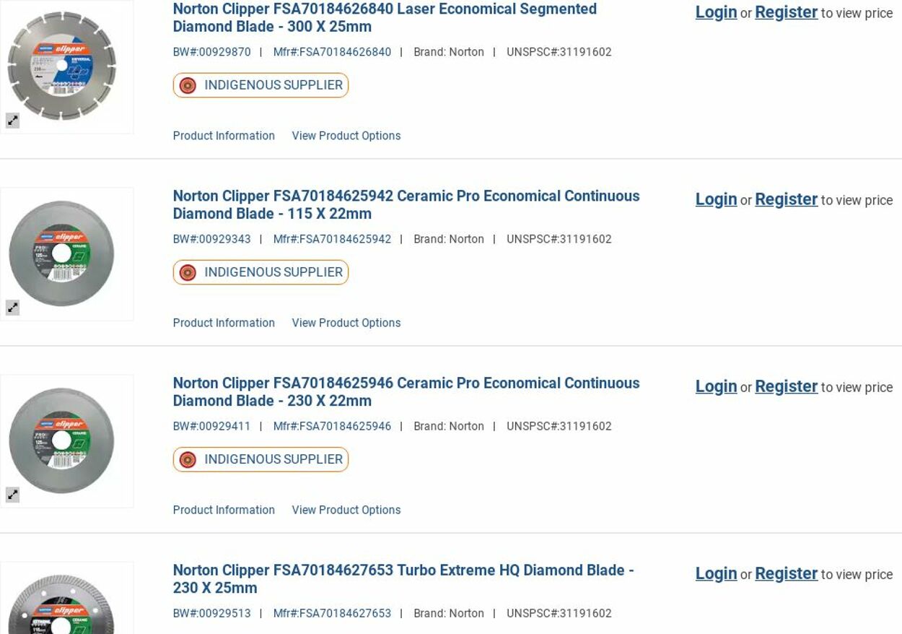902x634 pixels.
Task: Click Login beside the Laser Economical Segmented blade
Action: click(x=716, y=12)
